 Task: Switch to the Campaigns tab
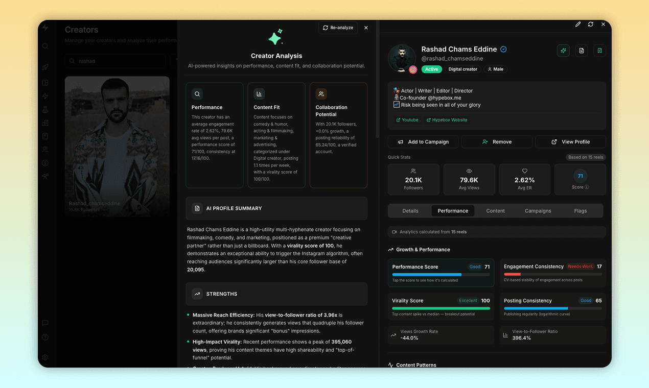[538, 210]
